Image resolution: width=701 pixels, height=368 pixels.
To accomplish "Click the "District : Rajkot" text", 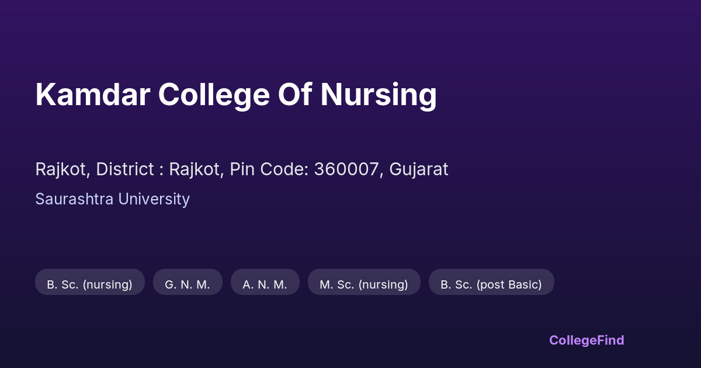I will (x=158, y=169).
